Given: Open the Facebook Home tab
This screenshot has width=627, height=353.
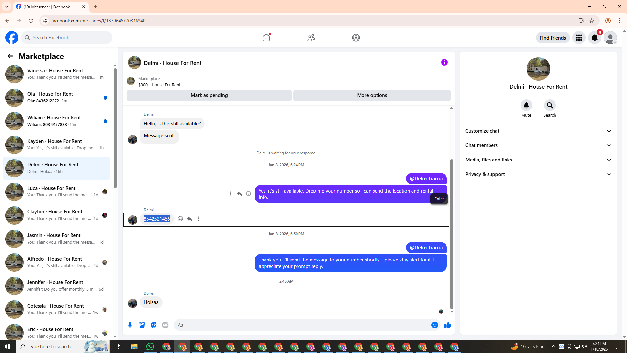Looking at the screenshot, I should pyautogui.click(x=266, y=38).
